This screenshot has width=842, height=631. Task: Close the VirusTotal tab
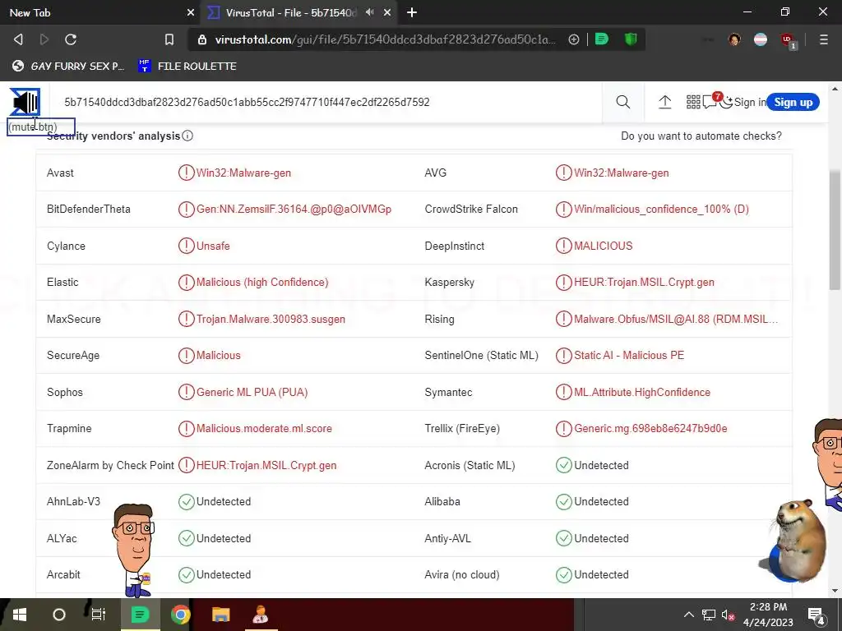tap(387, 12)
